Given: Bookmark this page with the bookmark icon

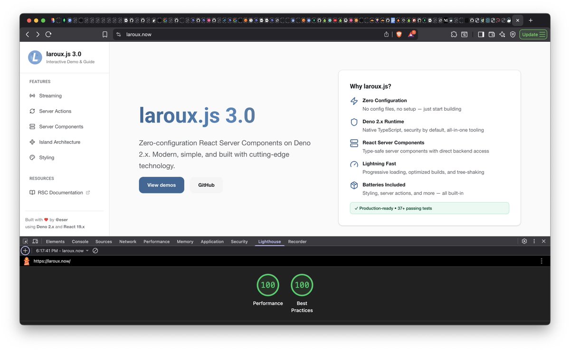Looking at the screenshot, I should [105, 34].
